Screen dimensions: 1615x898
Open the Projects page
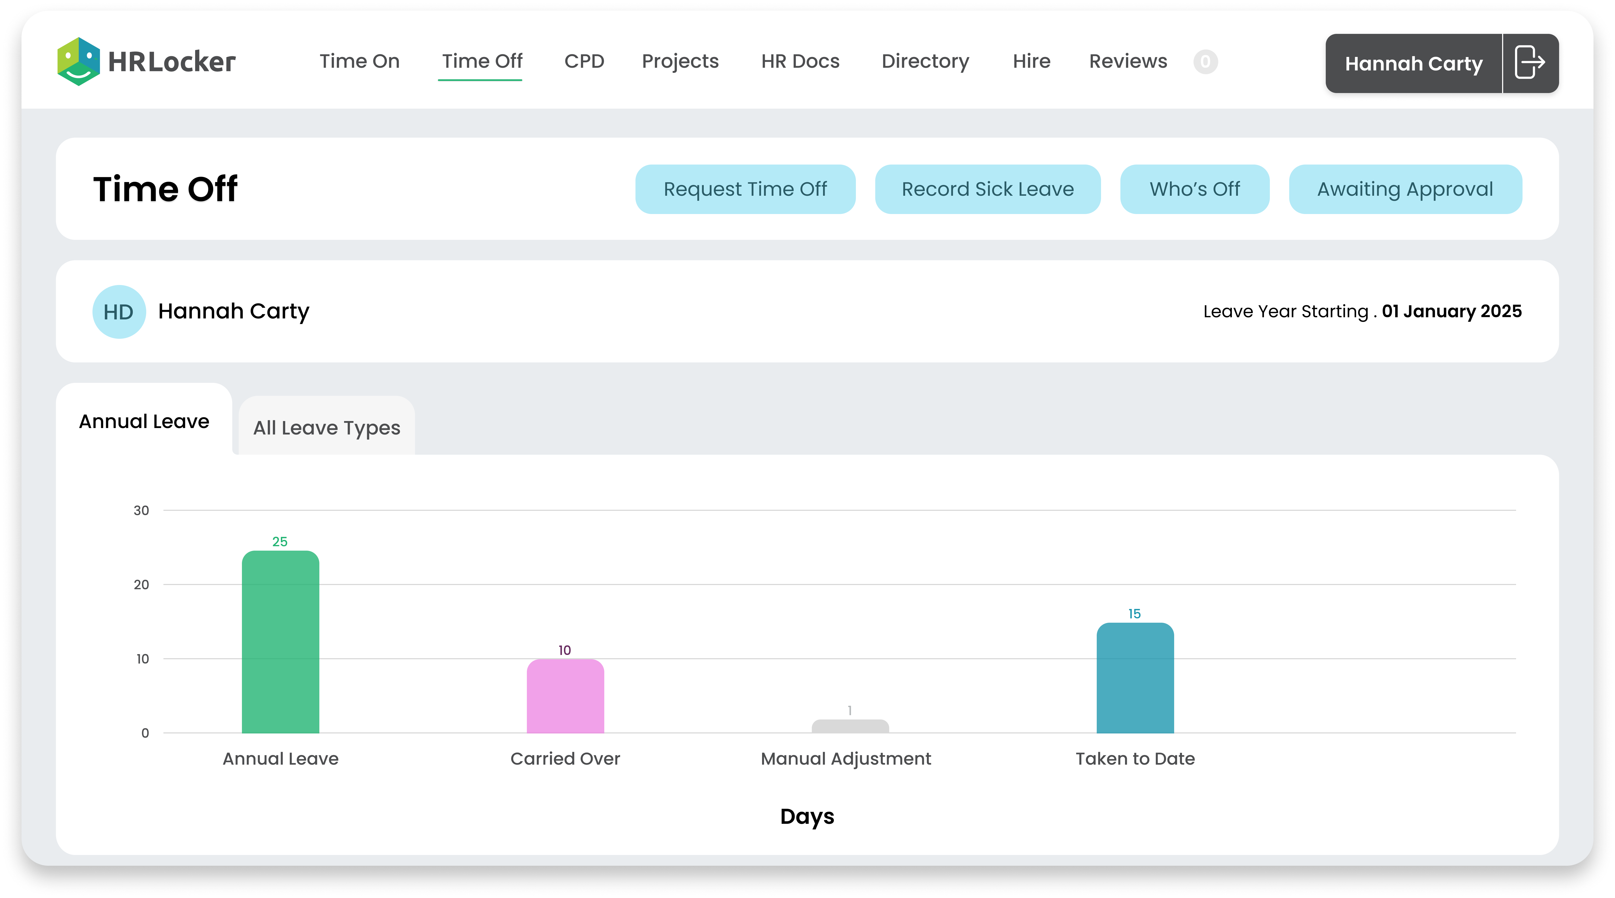680,62
